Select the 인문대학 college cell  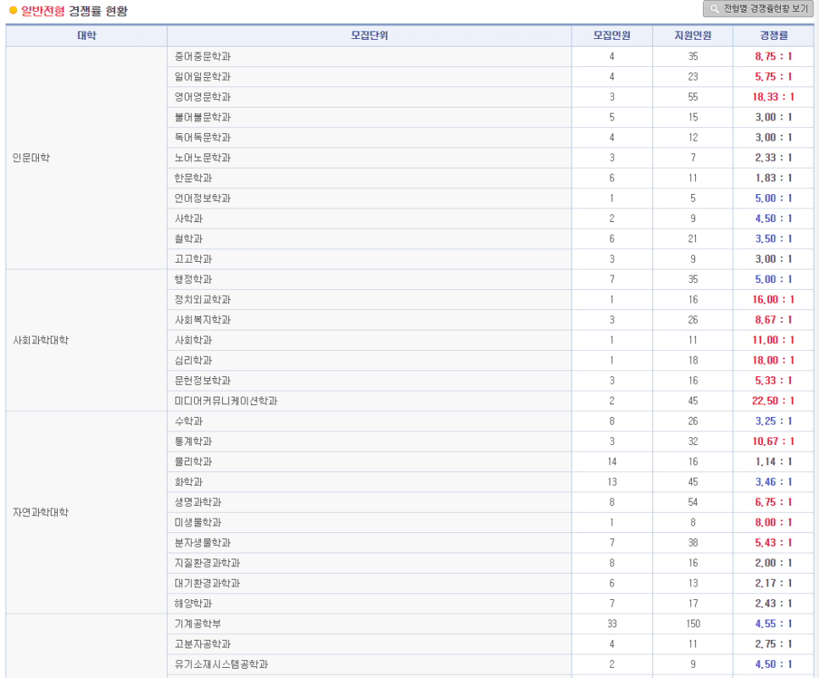click(86, 158)
